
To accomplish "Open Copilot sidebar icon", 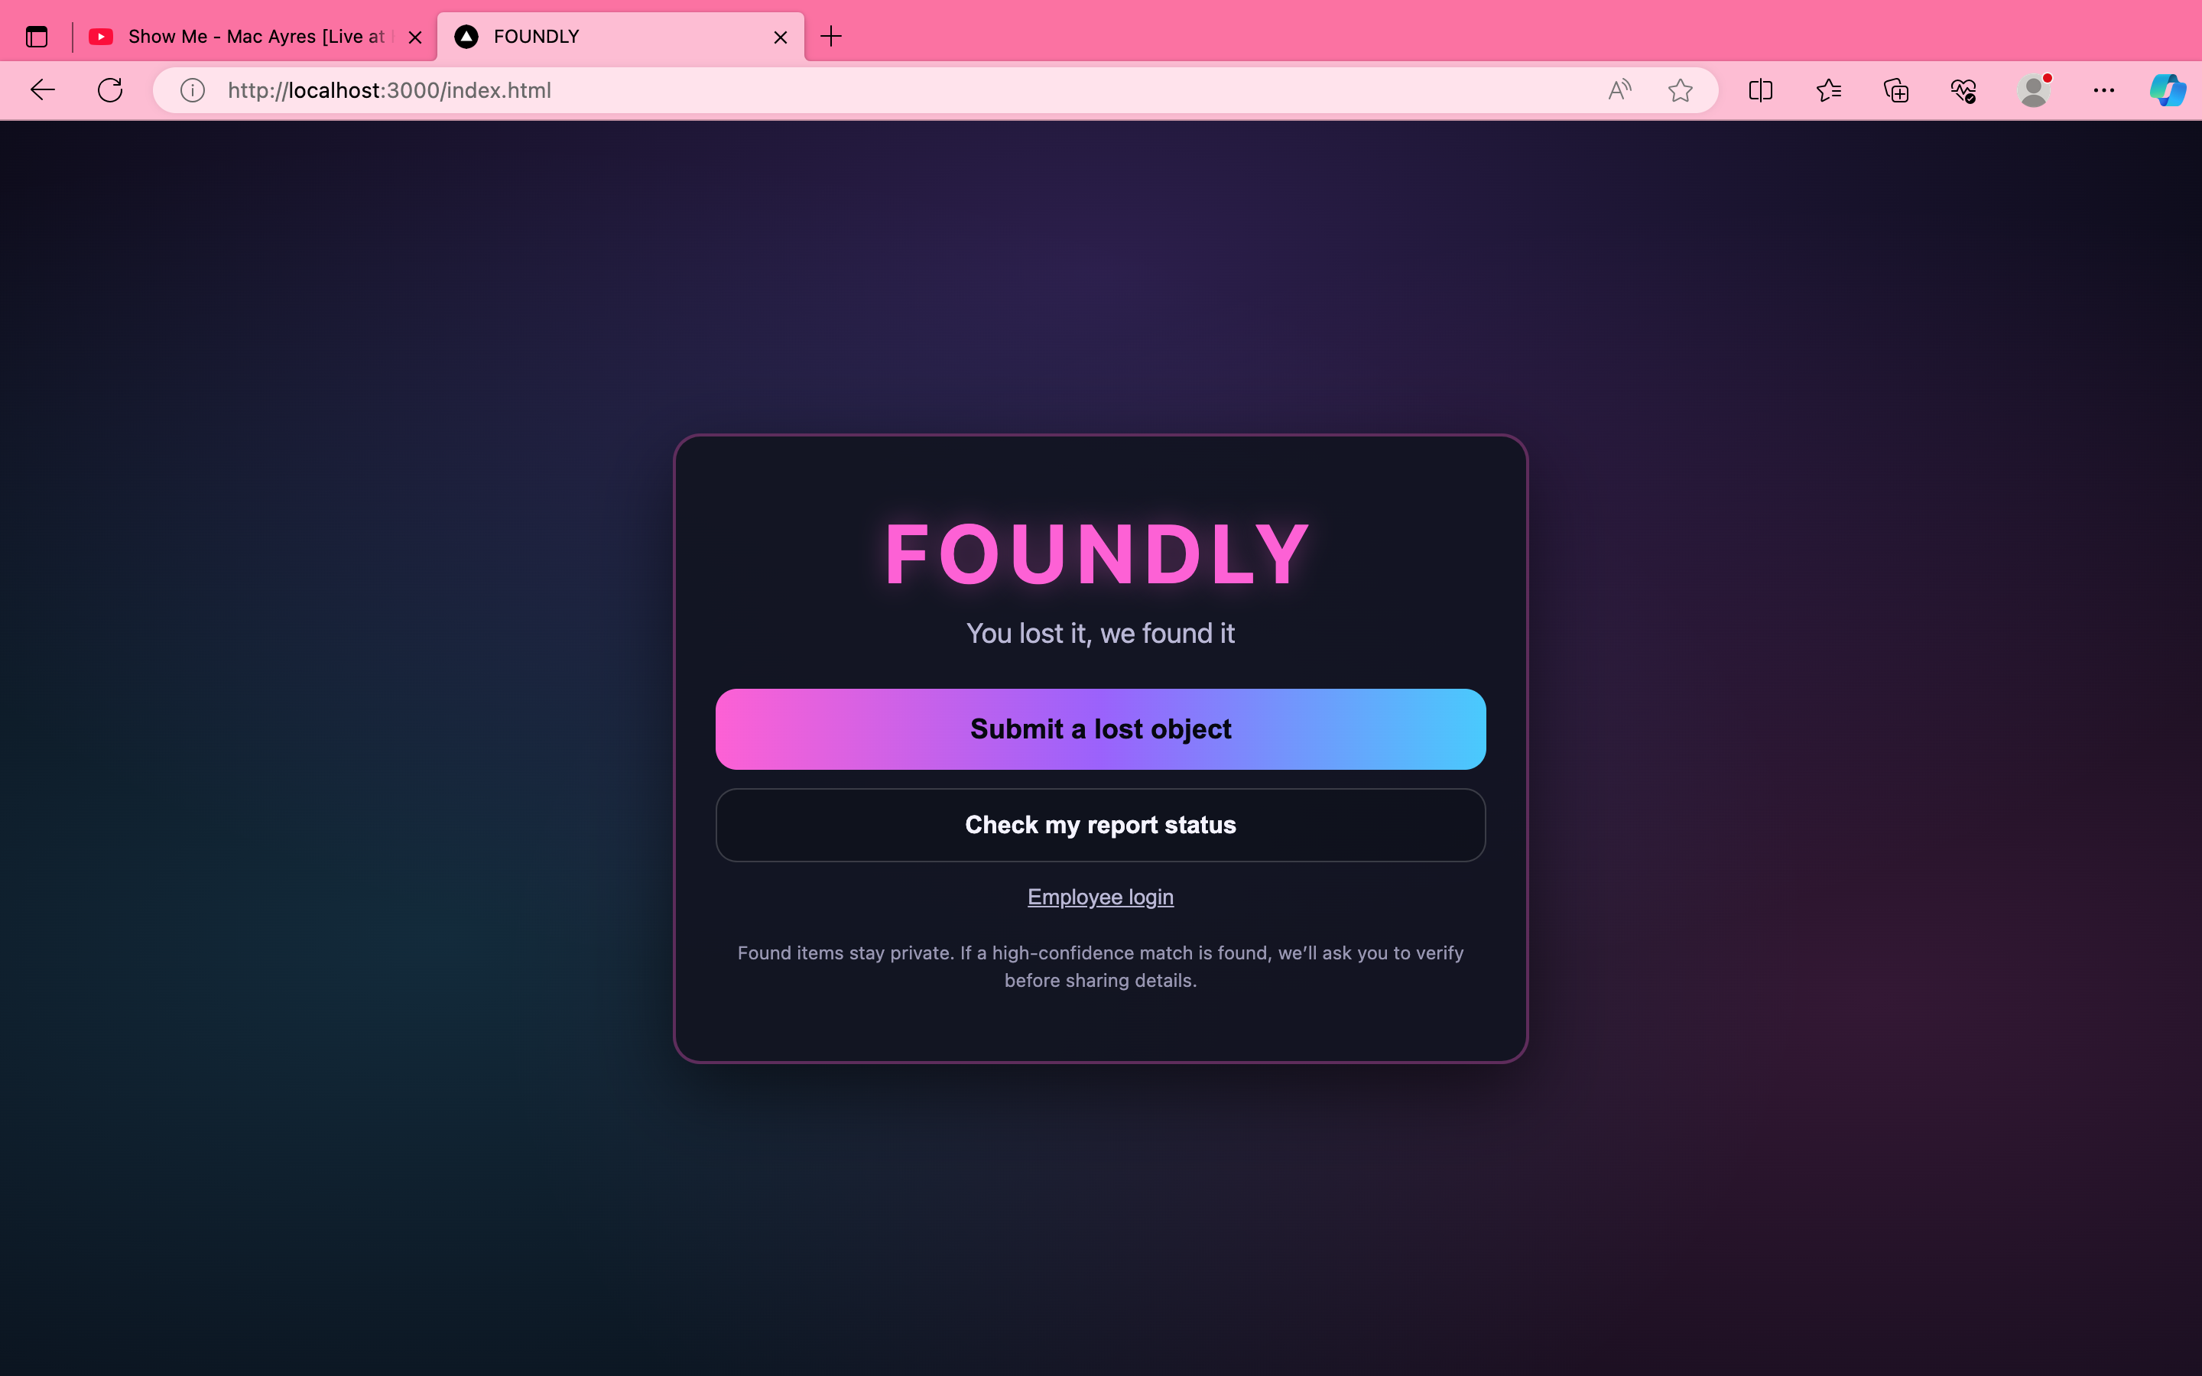I will pos(2168,90).
